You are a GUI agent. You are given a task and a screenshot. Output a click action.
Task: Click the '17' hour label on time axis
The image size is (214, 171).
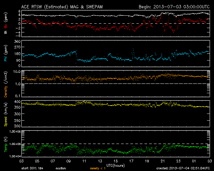point(131,161)
